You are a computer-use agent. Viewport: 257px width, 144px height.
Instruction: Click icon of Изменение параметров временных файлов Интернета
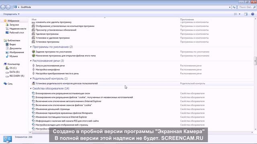click(x=33, y=113)
